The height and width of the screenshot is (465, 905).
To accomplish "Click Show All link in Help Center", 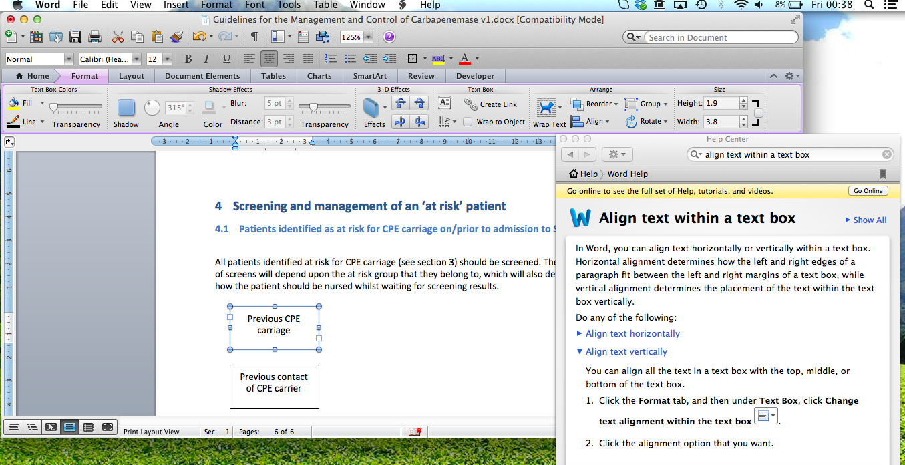I will click(x=866, y=220).
